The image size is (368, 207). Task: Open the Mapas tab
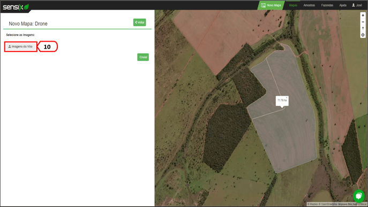coord(293,5)
